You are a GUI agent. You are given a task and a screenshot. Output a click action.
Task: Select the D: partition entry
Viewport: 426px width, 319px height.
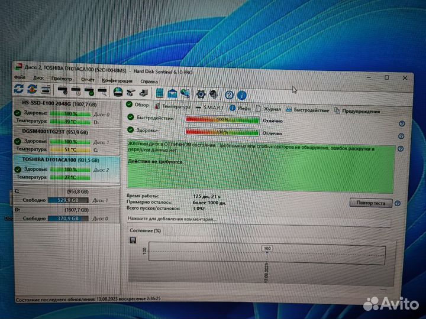tap(66, 214)
